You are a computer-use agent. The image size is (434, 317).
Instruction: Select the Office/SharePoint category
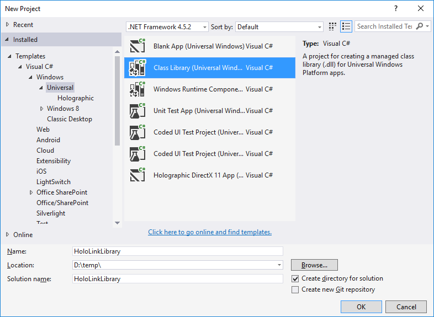[62, 203]
